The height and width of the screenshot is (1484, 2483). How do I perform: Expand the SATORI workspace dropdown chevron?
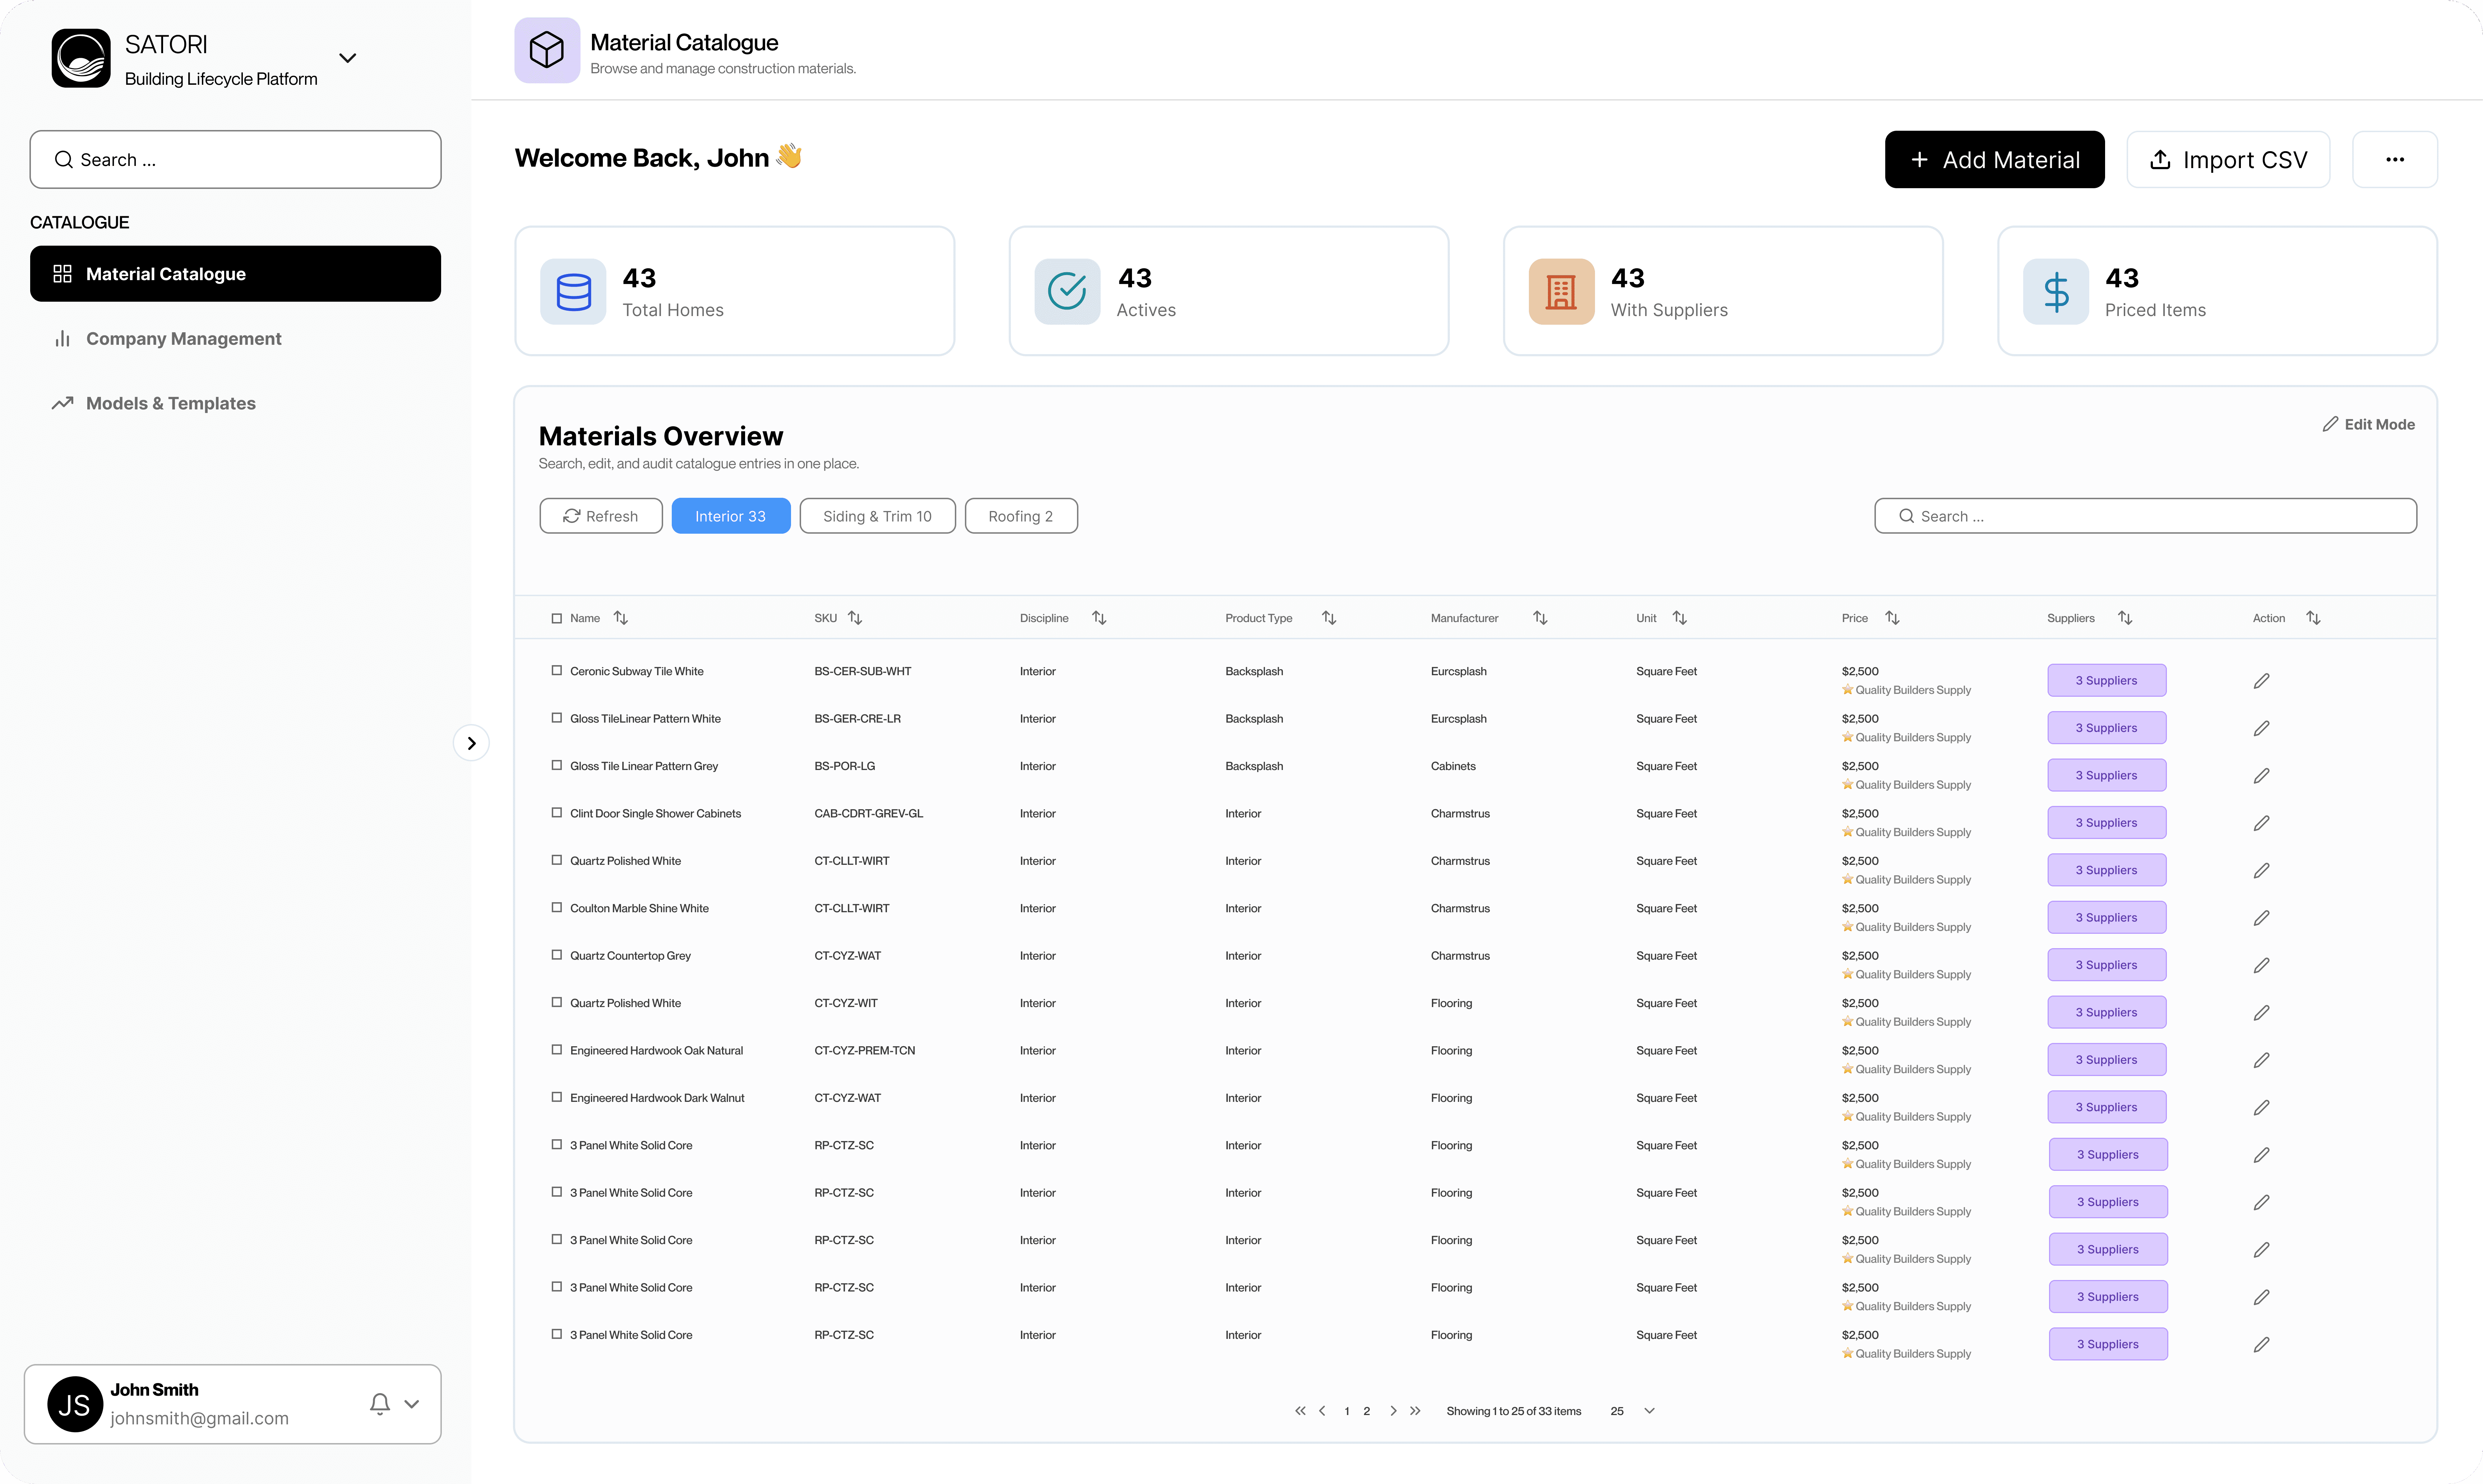(348, 58)
